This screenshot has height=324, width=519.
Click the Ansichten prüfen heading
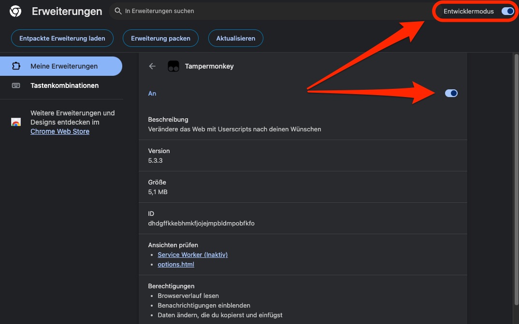(x=173, y=245)
